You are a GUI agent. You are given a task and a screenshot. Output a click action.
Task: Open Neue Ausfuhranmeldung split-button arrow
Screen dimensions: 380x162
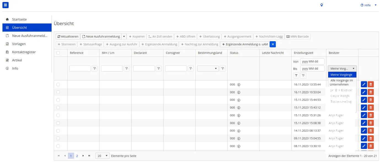[124, 37]
